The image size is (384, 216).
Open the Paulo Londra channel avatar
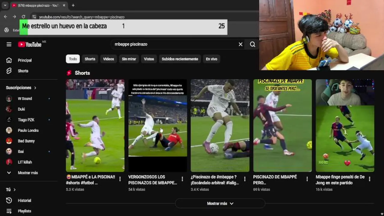9,130
